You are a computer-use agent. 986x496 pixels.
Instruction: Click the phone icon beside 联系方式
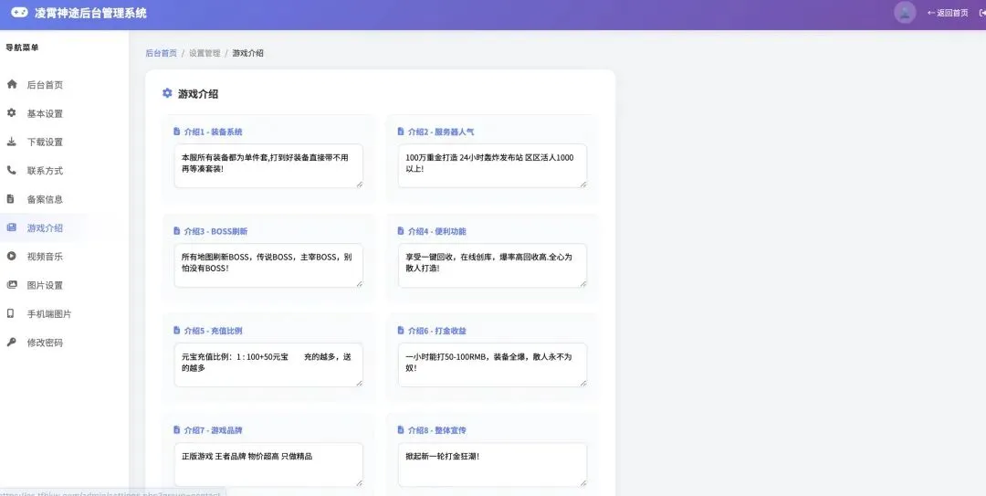point(11,170)
